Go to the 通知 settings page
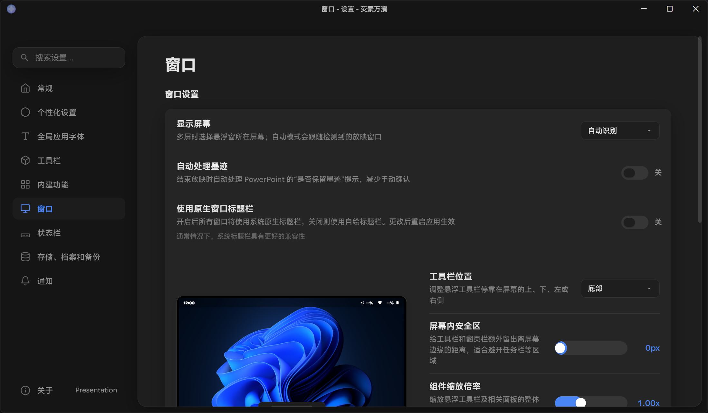 (x=69, y=281)
